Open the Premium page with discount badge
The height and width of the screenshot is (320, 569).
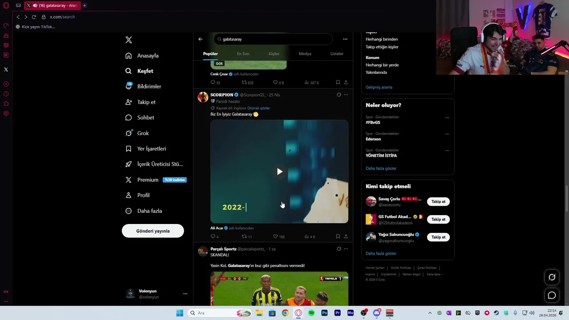[156, 180]
